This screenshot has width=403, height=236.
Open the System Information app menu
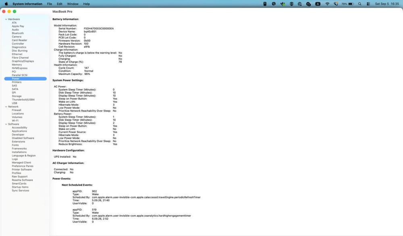(x=27, y=4)
